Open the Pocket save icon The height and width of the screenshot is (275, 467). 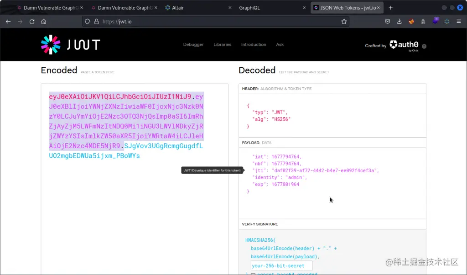coord(388,21)
